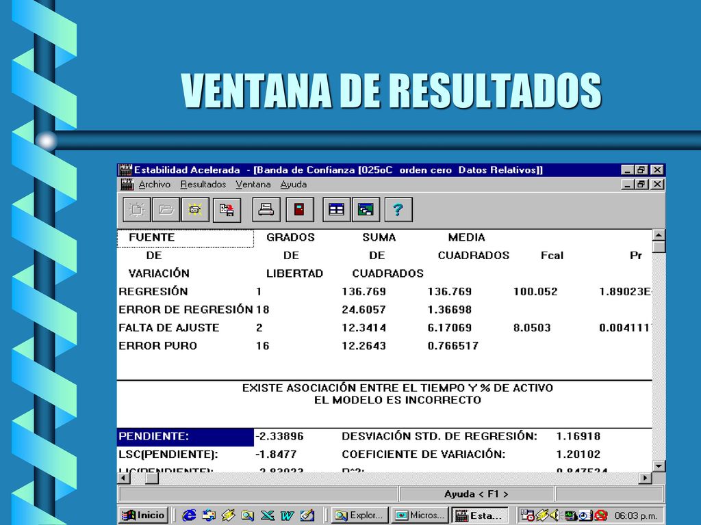The width and height of the screenshot is (701, 525).
Task: Click the variation coefficient value 1.20102
Action: (x=578, y=455)
